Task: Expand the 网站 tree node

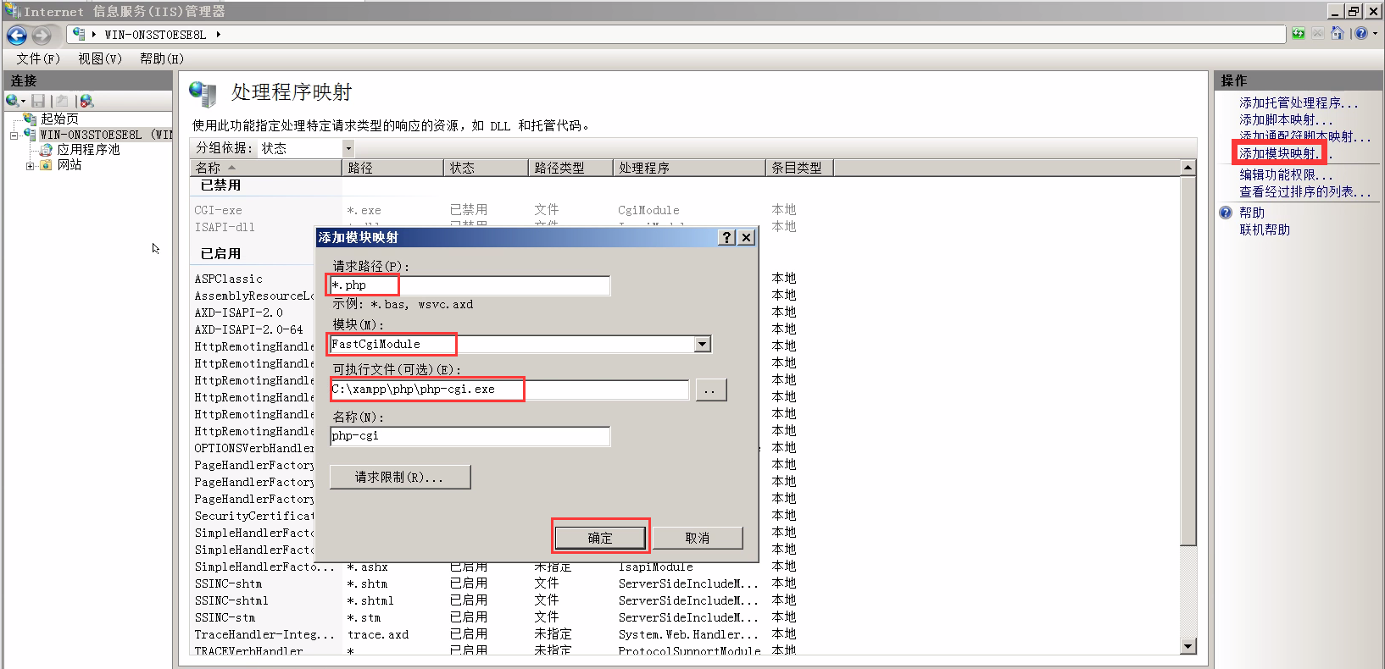Action: tap(31, 165)
